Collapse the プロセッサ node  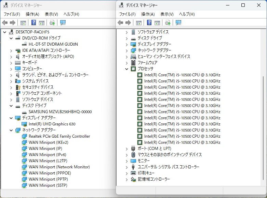[127, 69]
